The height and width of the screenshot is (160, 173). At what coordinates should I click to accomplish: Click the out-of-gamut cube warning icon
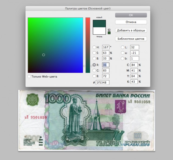109,30
